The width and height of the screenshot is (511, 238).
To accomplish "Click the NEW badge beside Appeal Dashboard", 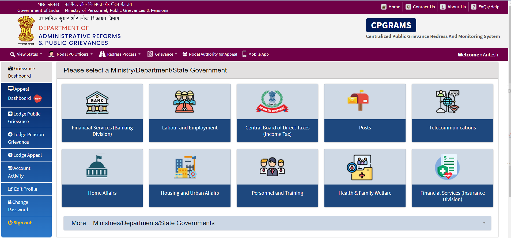I will click(38, 98).
